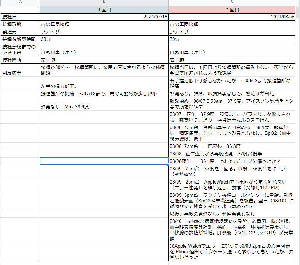Select the '右上腕' cell
Screen dimensions: 300x265
pos(232,60)
